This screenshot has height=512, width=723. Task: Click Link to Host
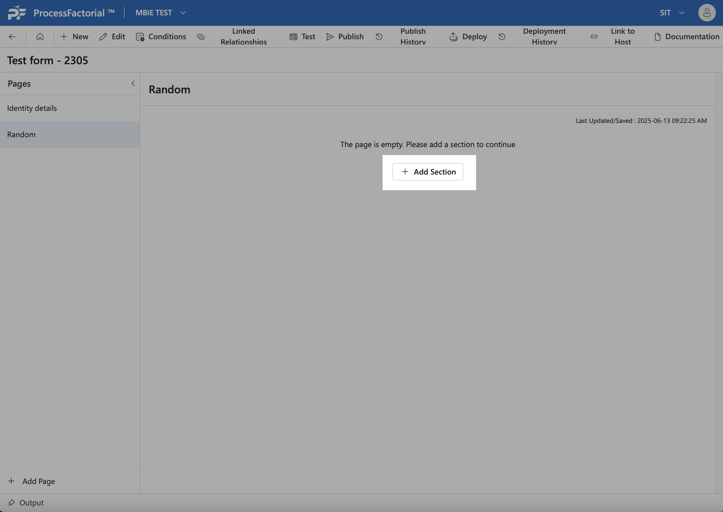point(622,36)
